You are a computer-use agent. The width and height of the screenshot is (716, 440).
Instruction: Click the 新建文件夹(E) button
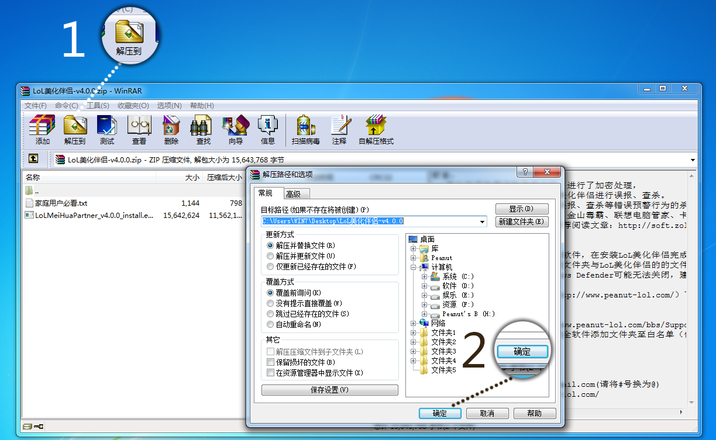pyautogui.click(x=522, y=221)
